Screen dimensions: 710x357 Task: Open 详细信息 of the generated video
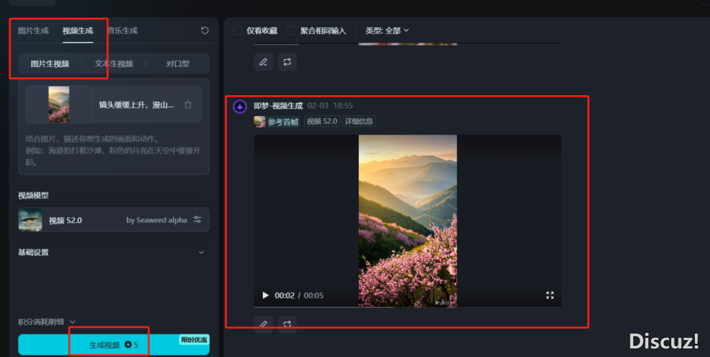coord(359,121)
